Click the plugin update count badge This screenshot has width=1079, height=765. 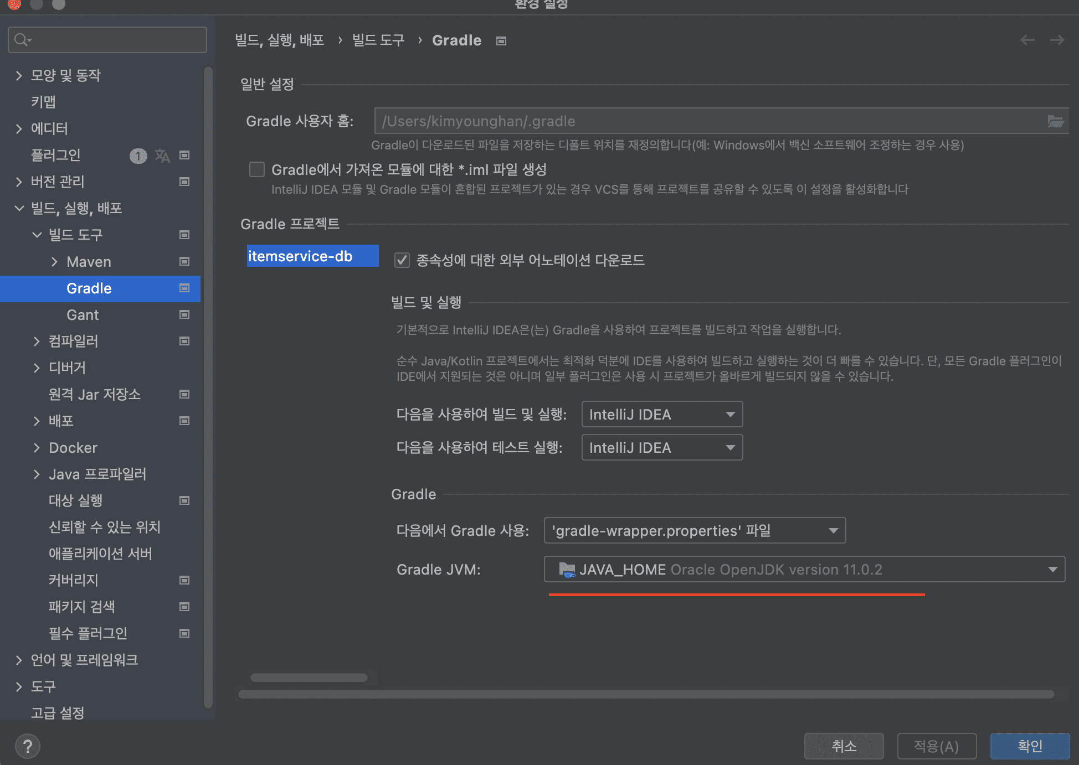point(138,156)
